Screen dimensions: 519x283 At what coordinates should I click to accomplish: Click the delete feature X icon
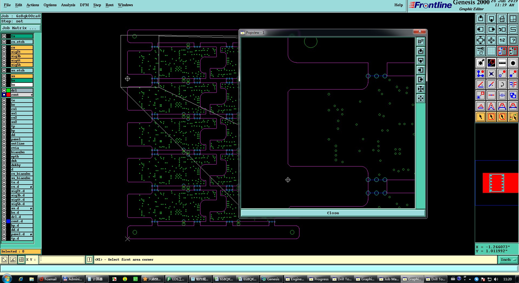[491, 74]
